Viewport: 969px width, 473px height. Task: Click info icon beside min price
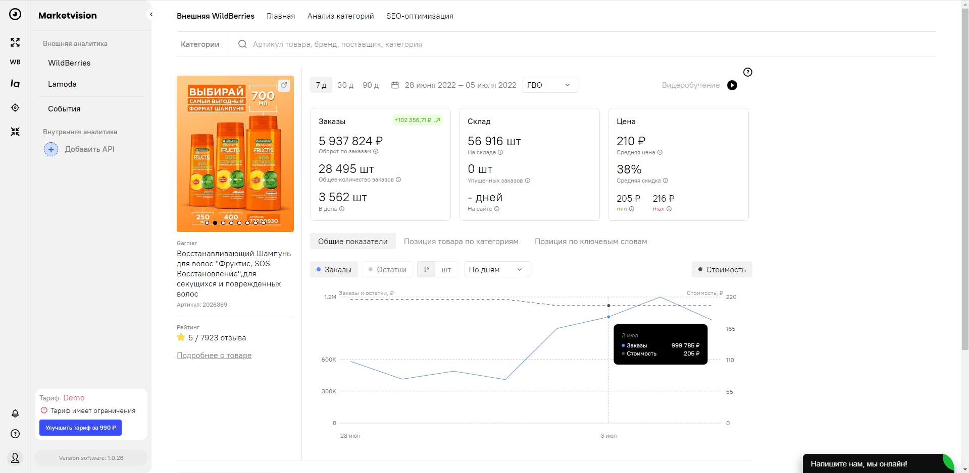632,209
